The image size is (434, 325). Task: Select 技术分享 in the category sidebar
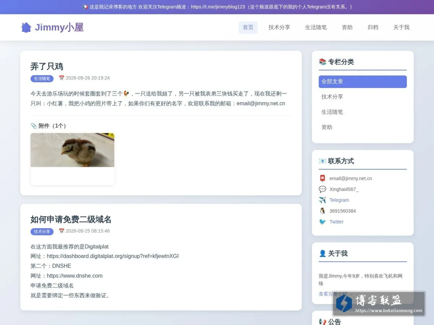pos(363,97)
